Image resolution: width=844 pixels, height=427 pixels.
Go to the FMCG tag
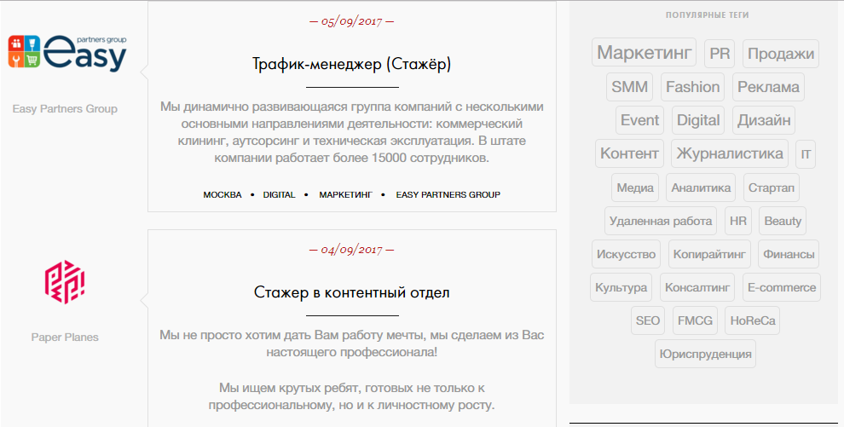point(695,321)
